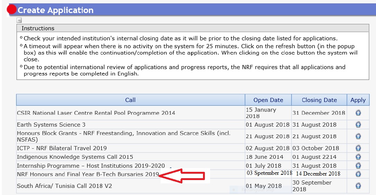The height and width of the screenshot is (195, 376).
Task: Collapse the Instructions panel with minus box
Action: [x=19, y=21]
